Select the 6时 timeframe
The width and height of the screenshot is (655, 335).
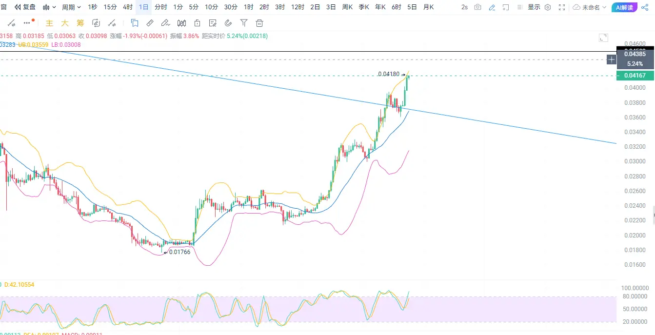pos(397,7)
